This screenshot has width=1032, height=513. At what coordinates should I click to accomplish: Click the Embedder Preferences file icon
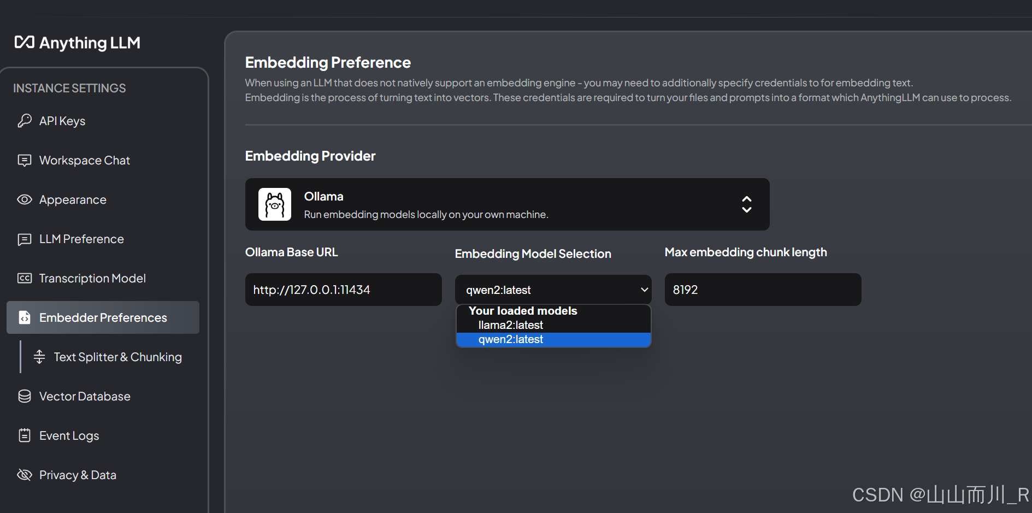25,317
